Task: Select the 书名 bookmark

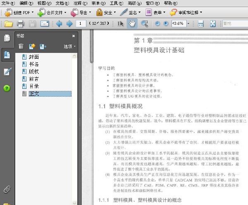Action: pos(34,64)
